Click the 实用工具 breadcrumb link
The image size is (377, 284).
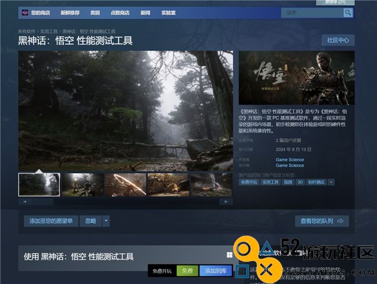tap(49, 31)
